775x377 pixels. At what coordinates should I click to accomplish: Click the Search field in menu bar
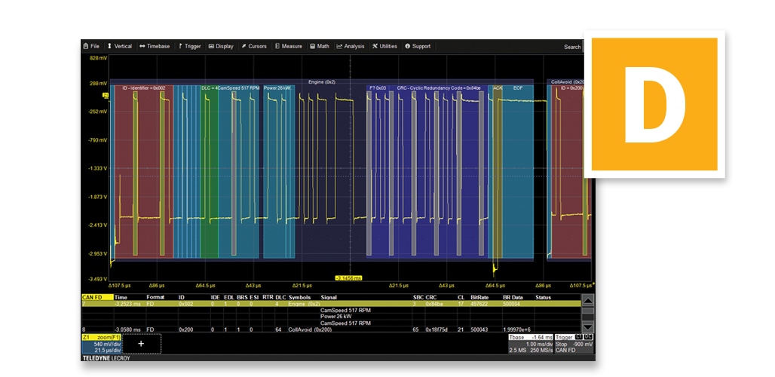pyautogui.click(x=573, y=47)
